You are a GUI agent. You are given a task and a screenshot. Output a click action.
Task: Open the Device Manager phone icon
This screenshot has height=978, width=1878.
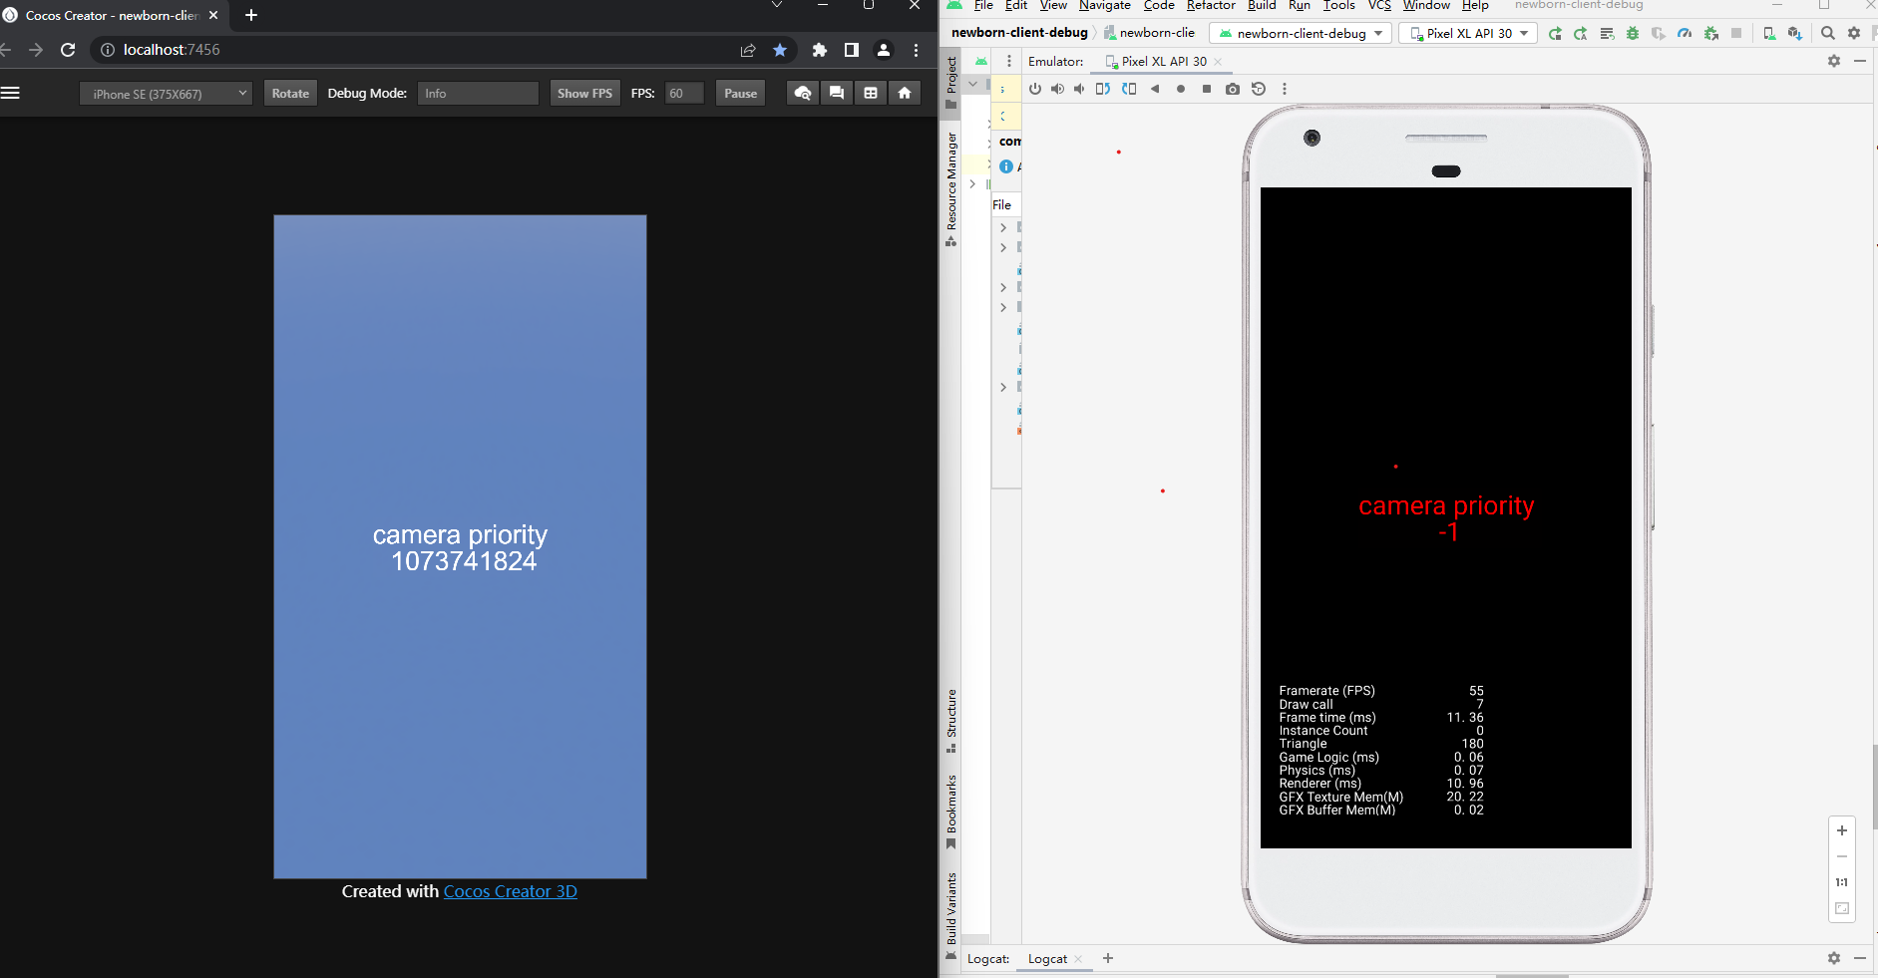(1767, 33)
